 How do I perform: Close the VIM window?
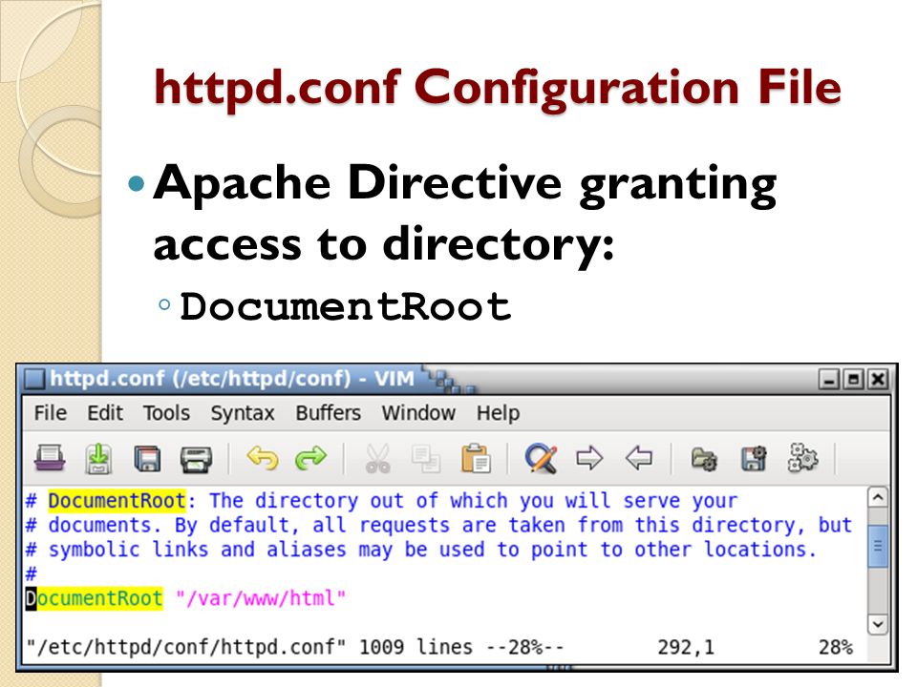[x=878, y=380]
